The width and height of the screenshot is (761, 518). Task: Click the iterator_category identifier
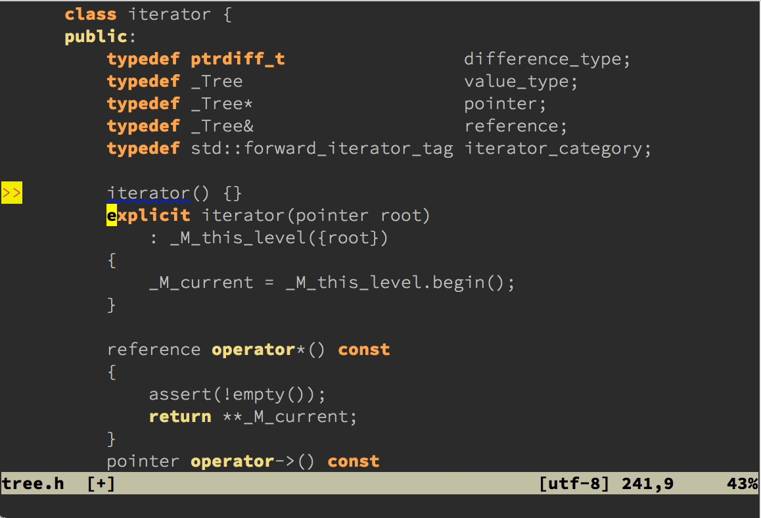(553, 149)
